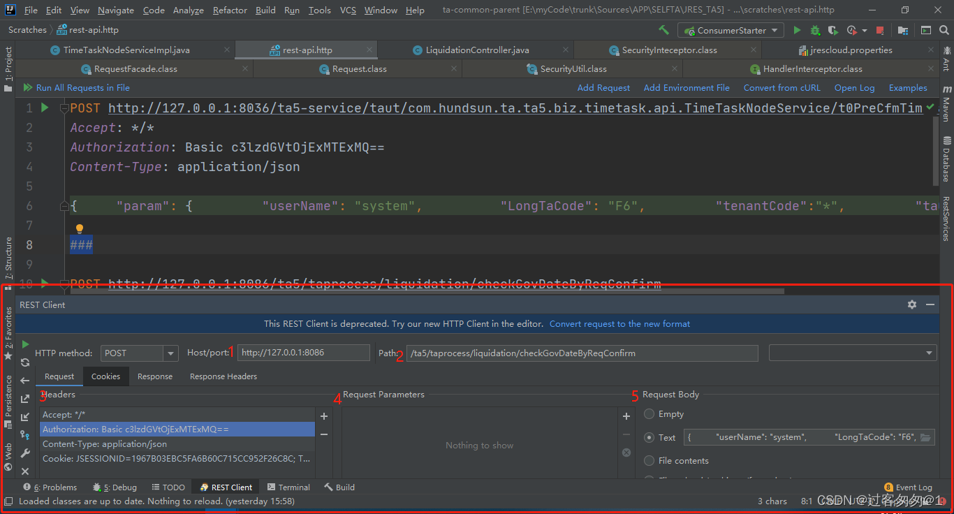Select the Content-Type: application/json header row
The height and width of the screenshot is (514, 954).
177,444
